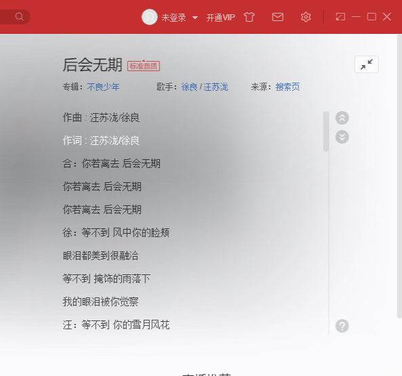
Task: Open the album link 不良少年
Action: coord(103,87)
